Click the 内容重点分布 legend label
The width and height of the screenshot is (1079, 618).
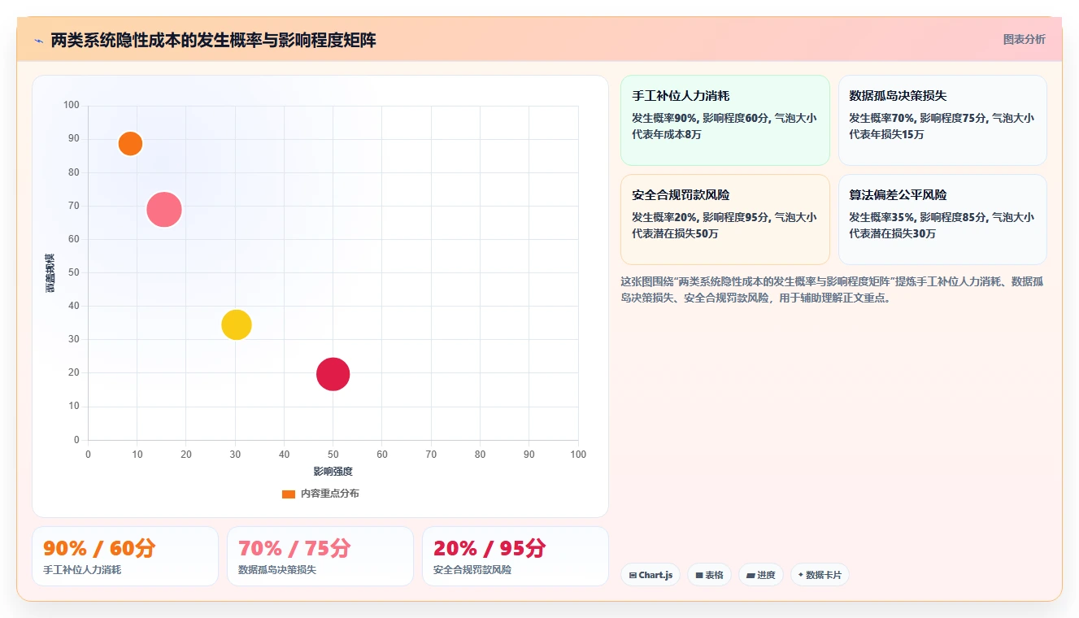[329, 494]
